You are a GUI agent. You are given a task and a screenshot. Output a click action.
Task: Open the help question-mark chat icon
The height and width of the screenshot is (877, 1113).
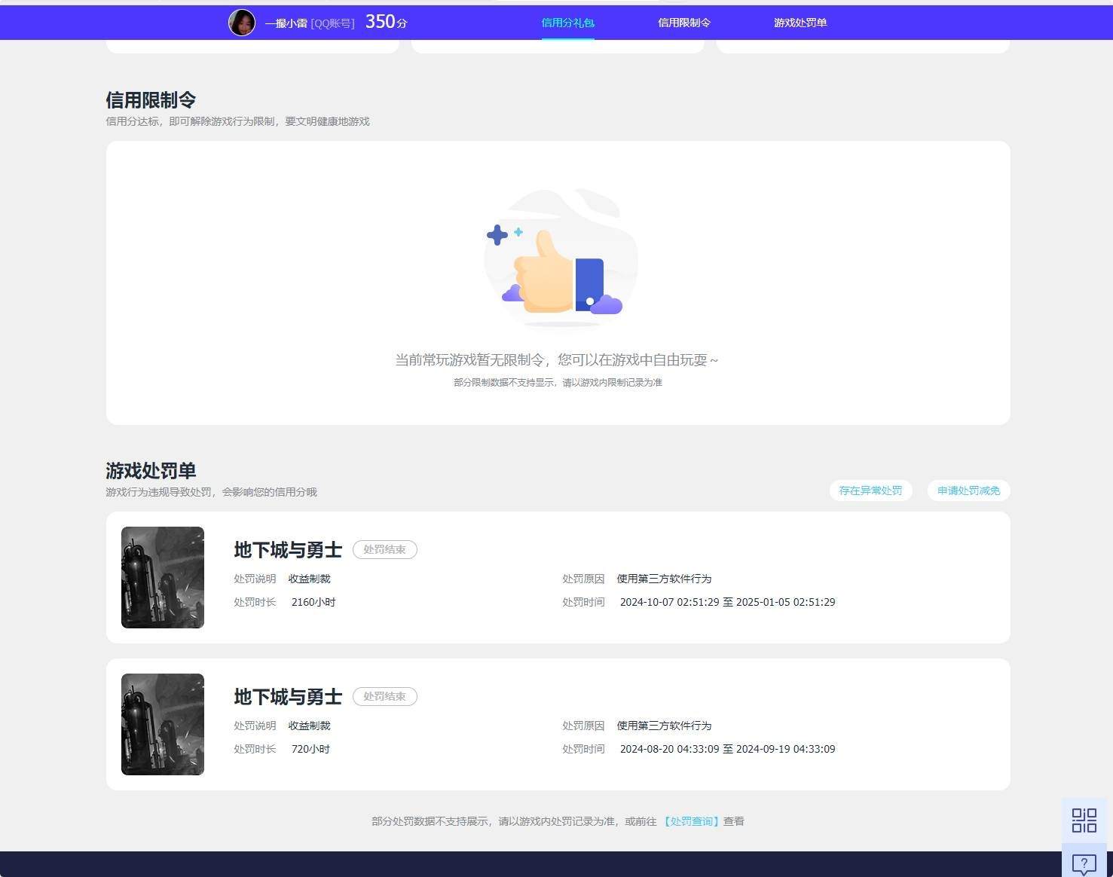click(1084, 863)
